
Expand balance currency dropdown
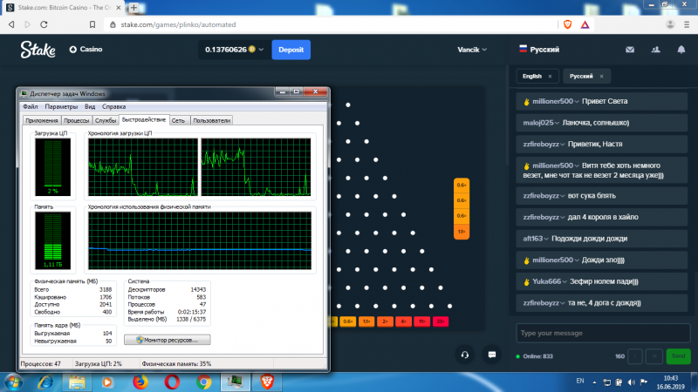point(261,50)
